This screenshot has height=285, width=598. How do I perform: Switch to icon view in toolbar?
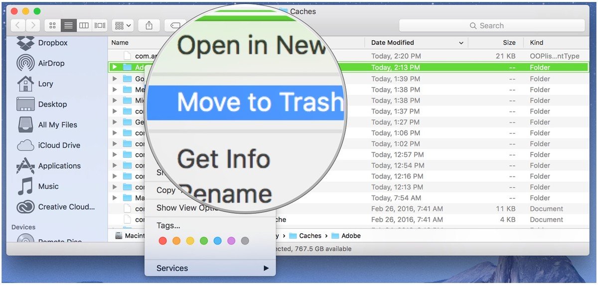[53, 25]
